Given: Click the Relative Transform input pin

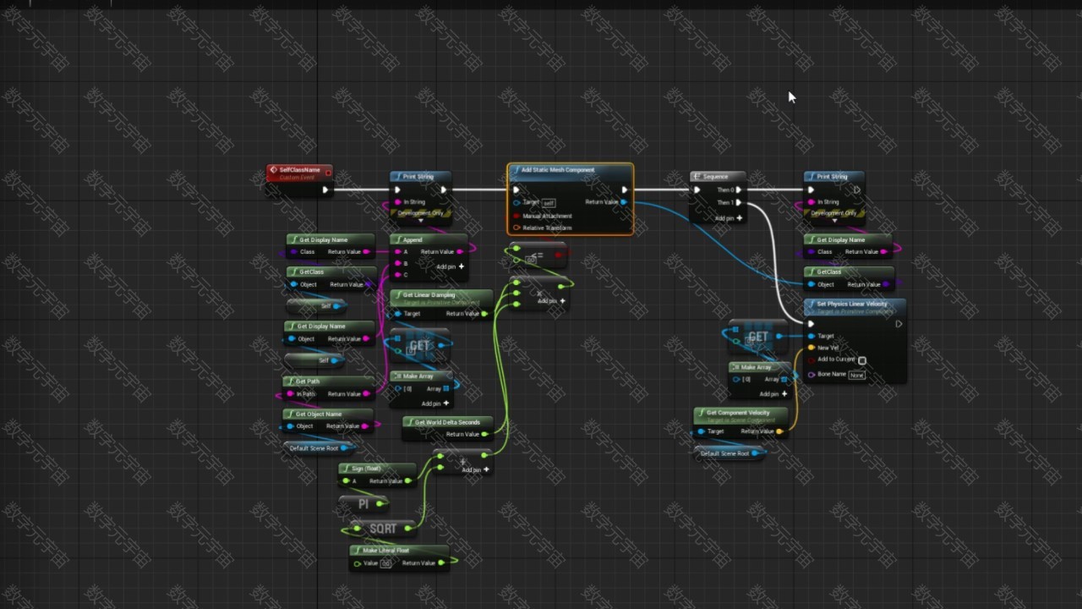Looking at the screenshot, I should (516, 228).
